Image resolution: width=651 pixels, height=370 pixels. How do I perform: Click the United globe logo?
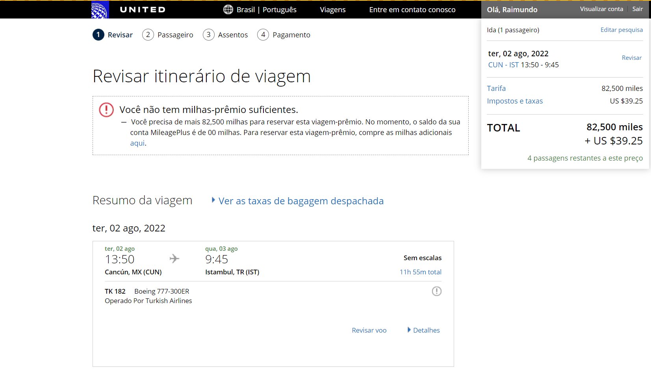coord(100,9)
